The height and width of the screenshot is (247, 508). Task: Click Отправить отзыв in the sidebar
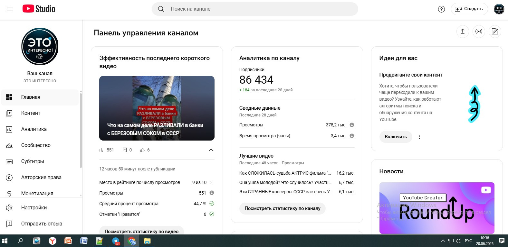39,224
